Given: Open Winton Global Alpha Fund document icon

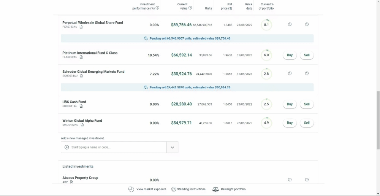Looking at the screenshot, I should (x=82, y=125).
